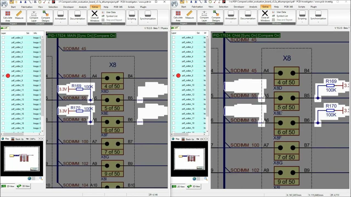
Task: Check the pdf_colibri_0 layer in left window
Action: [x=3, y=38]
